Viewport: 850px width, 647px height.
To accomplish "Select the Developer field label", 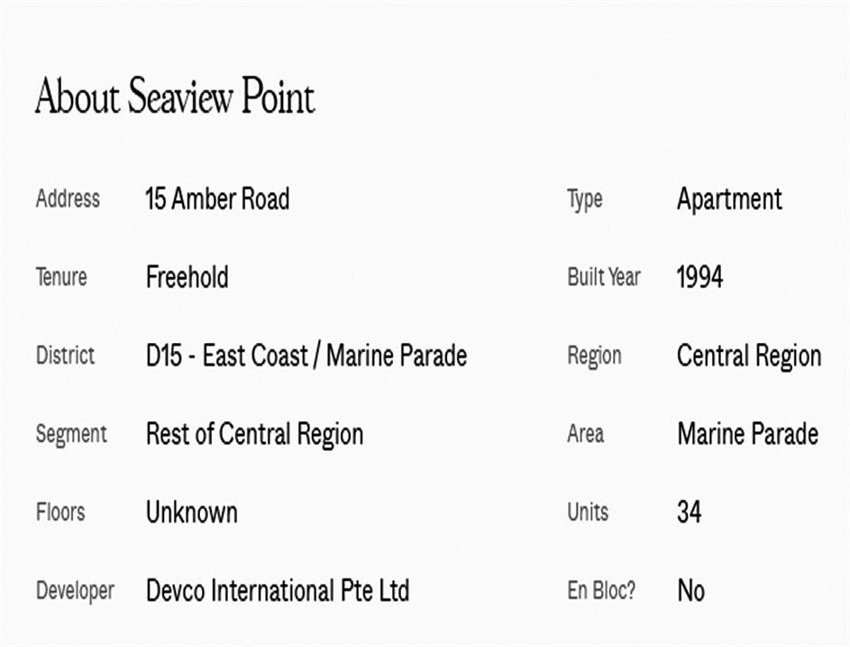I will [75, 591].
